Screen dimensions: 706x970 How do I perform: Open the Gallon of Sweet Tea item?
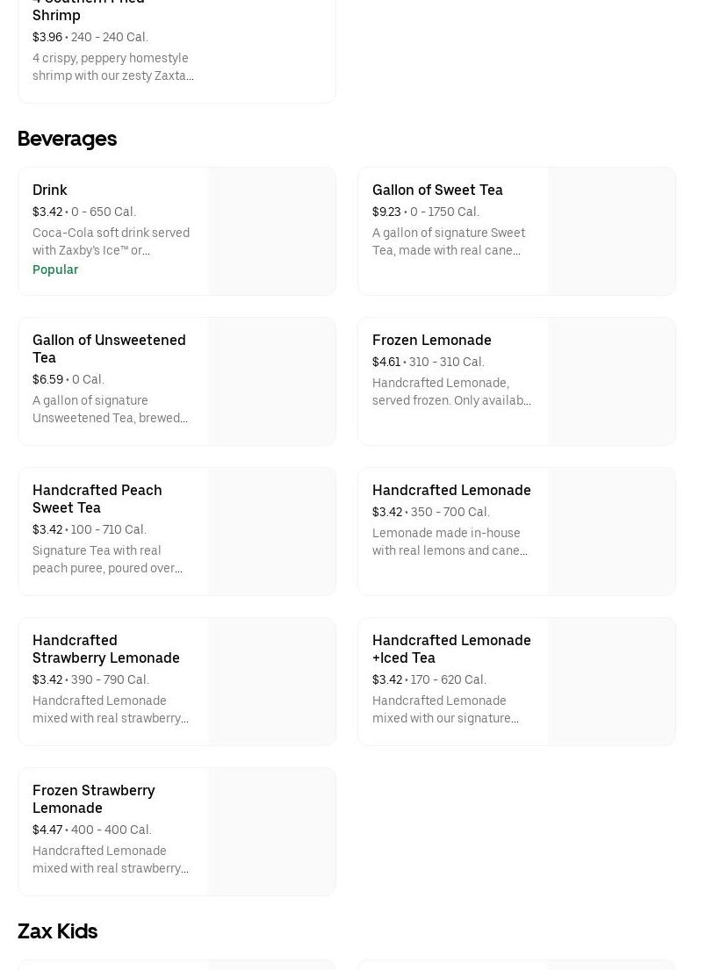(x=437, y=190)
